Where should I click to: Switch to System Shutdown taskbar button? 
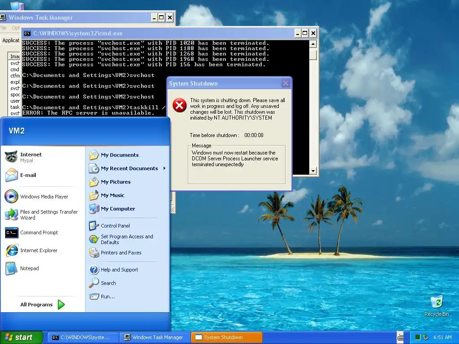[x=226, y=337]
